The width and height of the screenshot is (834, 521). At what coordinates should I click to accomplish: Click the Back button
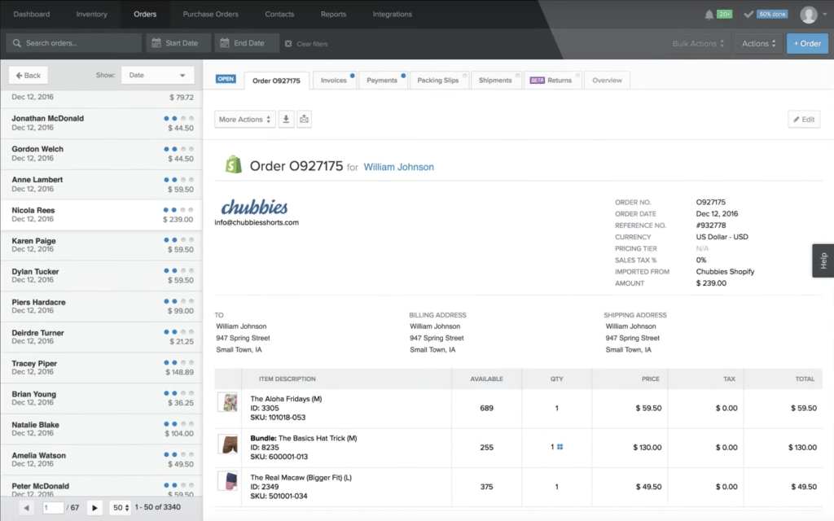29,76
